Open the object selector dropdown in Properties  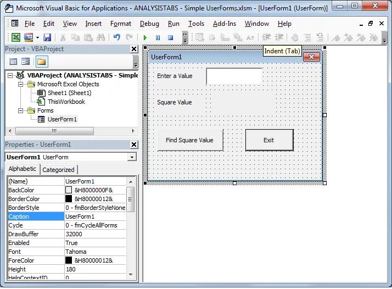point(132,157)
